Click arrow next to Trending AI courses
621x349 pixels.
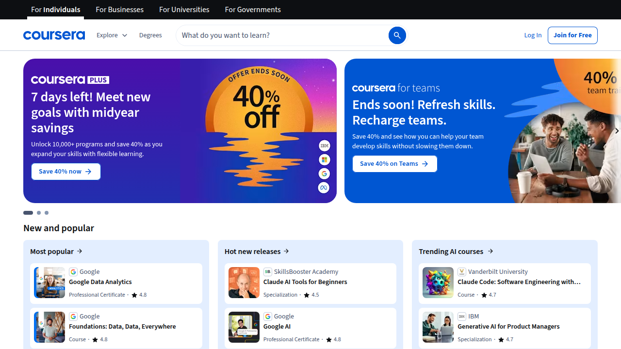tap(490, 251)
